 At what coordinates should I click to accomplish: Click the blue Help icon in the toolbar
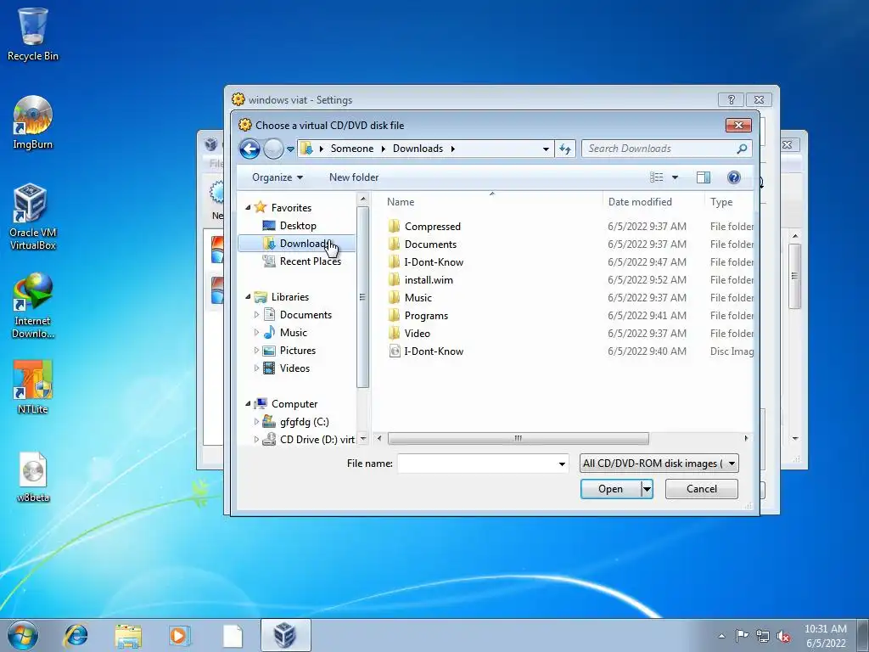pyautogui.click(x=734, y=177)
